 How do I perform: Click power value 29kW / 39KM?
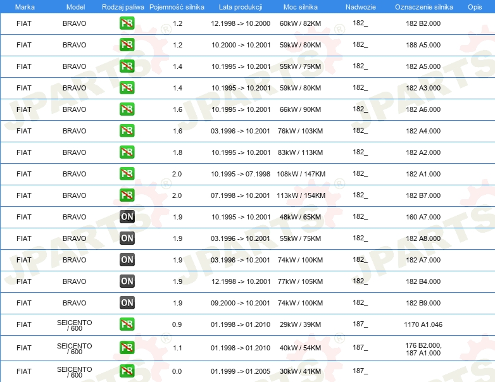click(300, 324)
